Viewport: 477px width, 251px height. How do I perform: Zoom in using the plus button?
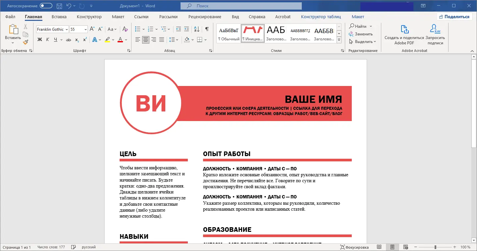(x=455, y=247)
